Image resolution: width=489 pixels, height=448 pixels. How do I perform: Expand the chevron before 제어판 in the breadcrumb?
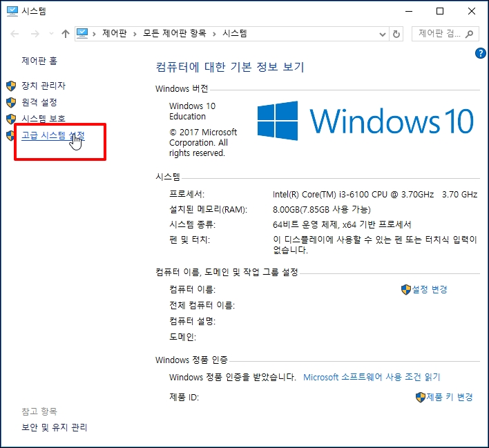coord(94,34)
